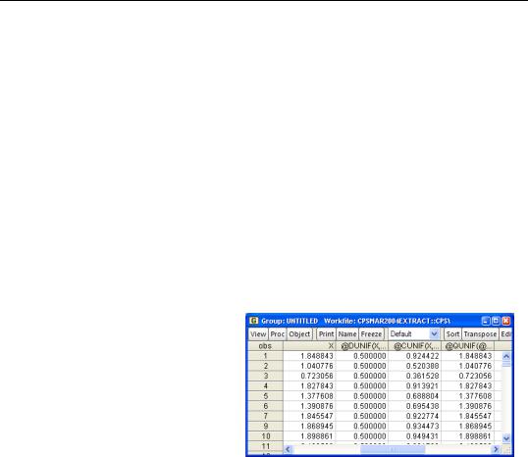Select row header for observation 7
Image resolution: width=528 pixels, height=457 pixels.
pos(265,416)
